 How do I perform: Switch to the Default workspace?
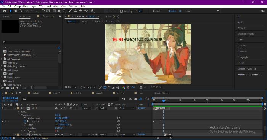[x=156, y=11]
